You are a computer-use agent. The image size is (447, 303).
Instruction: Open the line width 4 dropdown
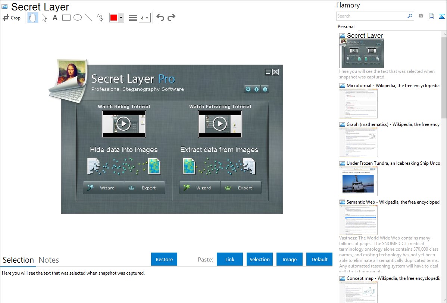click(145, 18)
